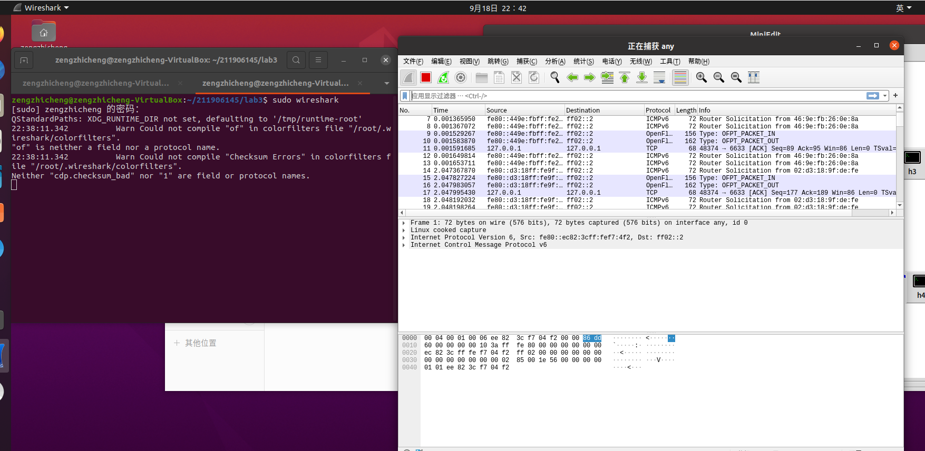Open the clock showing 9月18日 22:42
The image size is (925, 451).
(498, 8)
